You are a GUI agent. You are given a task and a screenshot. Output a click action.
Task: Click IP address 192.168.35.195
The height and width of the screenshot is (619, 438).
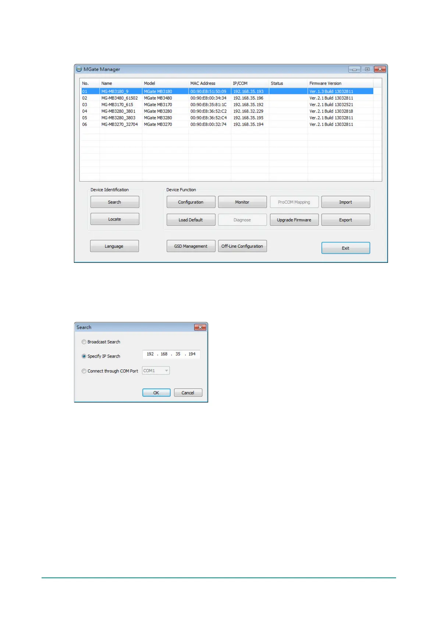coord(248,118)
